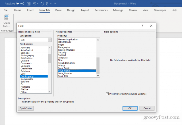This screenshot has height=125, width=182.
Task: Uncheck Preserve formatting during updates
Action: tap(107, 94)
